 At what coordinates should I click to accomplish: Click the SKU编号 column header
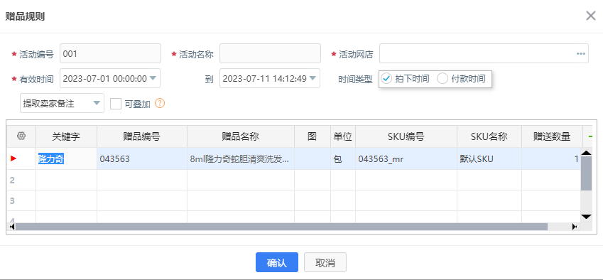point(406,136)
